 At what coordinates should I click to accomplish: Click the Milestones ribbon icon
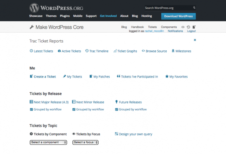[x=173, y=51]
